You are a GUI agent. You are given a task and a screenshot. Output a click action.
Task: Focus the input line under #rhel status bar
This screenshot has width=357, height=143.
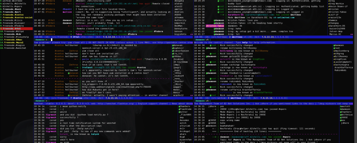pos(113,40)
